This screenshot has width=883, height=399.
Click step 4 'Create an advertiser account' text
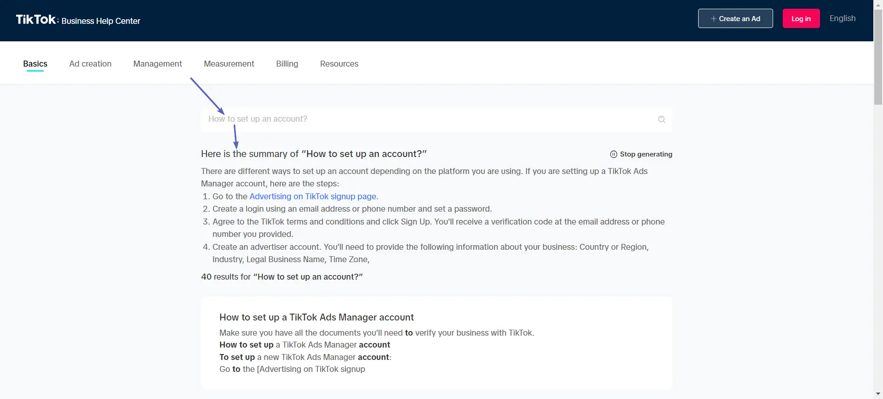tap(430, 253)
